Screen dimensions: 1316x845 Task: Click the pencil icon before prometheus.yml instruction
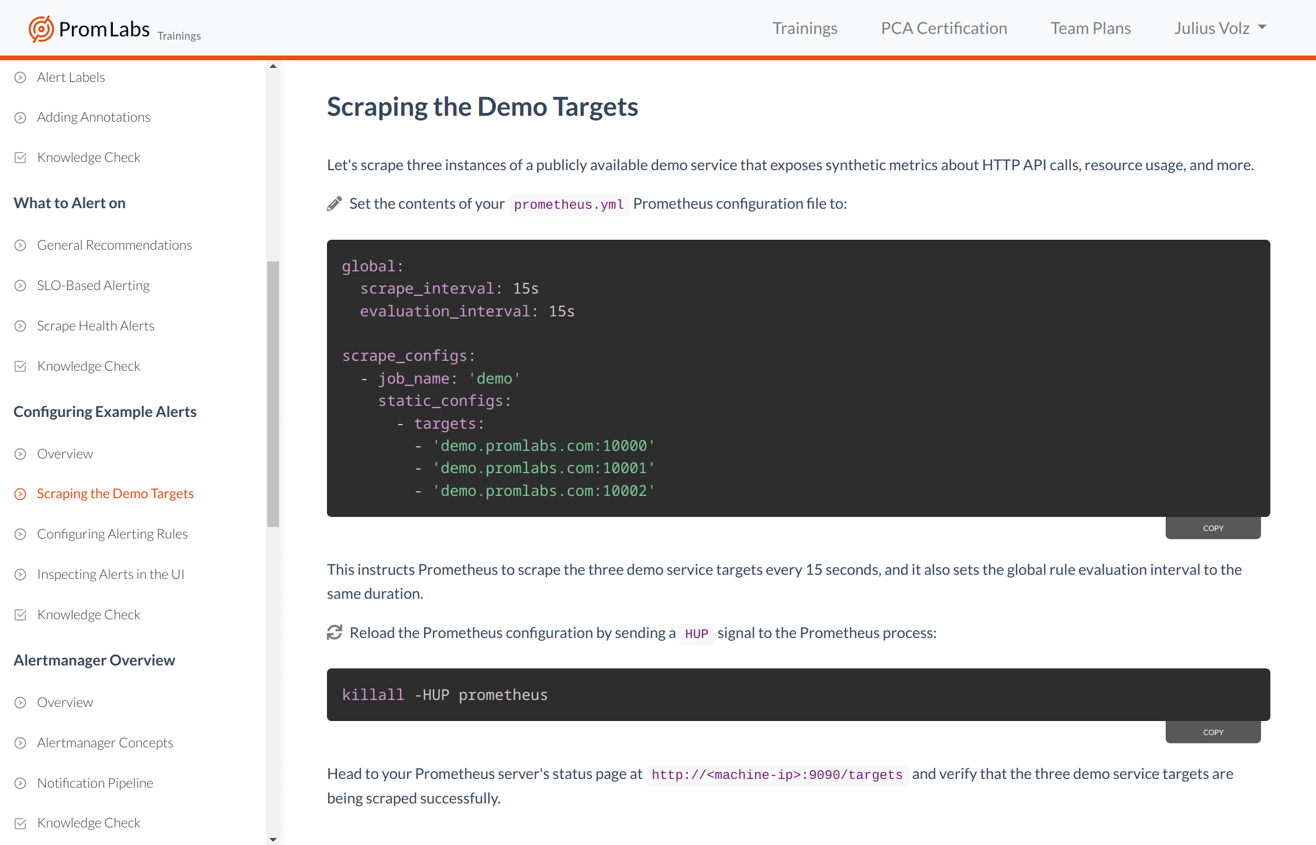coord(334,203)
